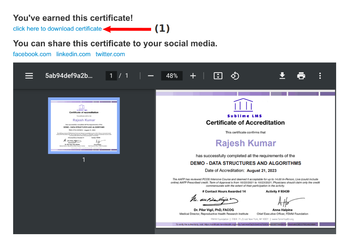Share certificate via facebook.com link
350x240 pixels.
pos(32,54)
